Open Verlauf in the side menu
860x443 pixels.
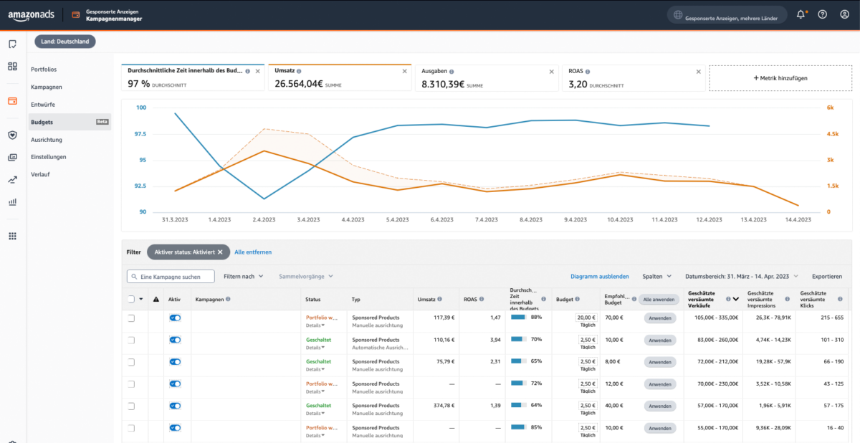click(x=40, y=174)
